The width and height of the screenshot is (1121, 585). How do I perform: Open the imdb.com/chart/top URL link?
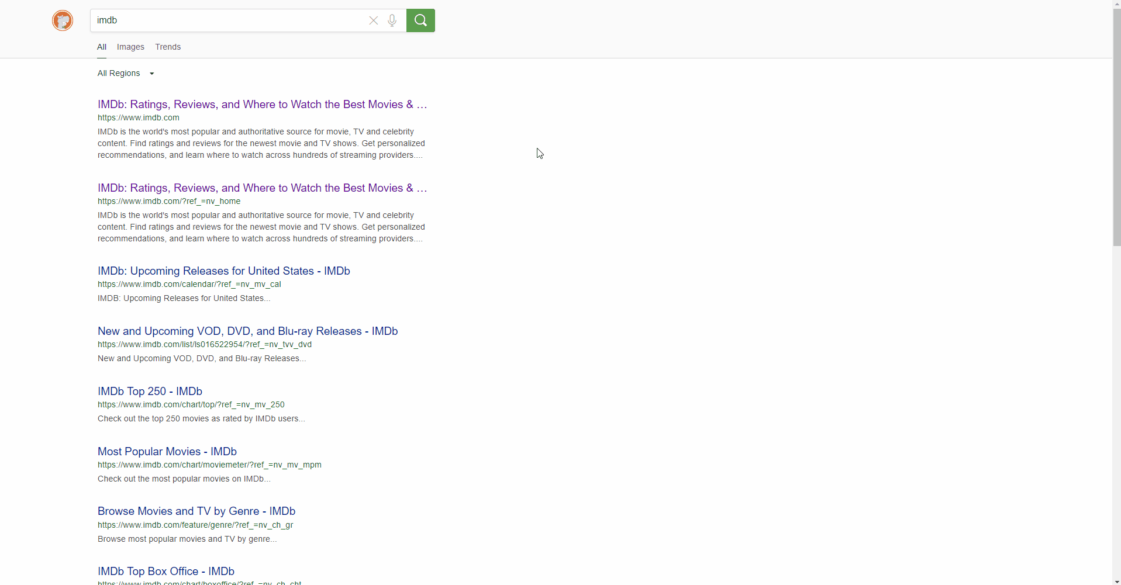[191, 404]
